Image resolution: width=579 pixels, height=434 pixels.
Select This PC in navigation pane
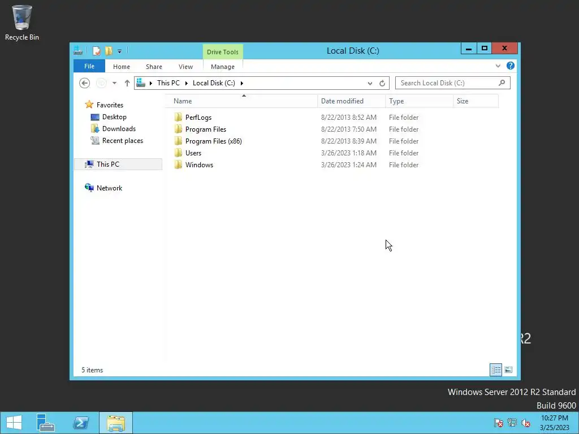(118, 164)
